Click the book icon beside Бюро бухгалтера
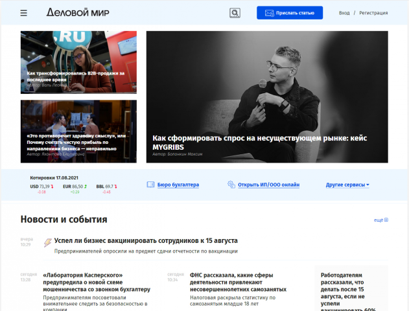The width and height of the screenshot is (409, 311). 150,185
